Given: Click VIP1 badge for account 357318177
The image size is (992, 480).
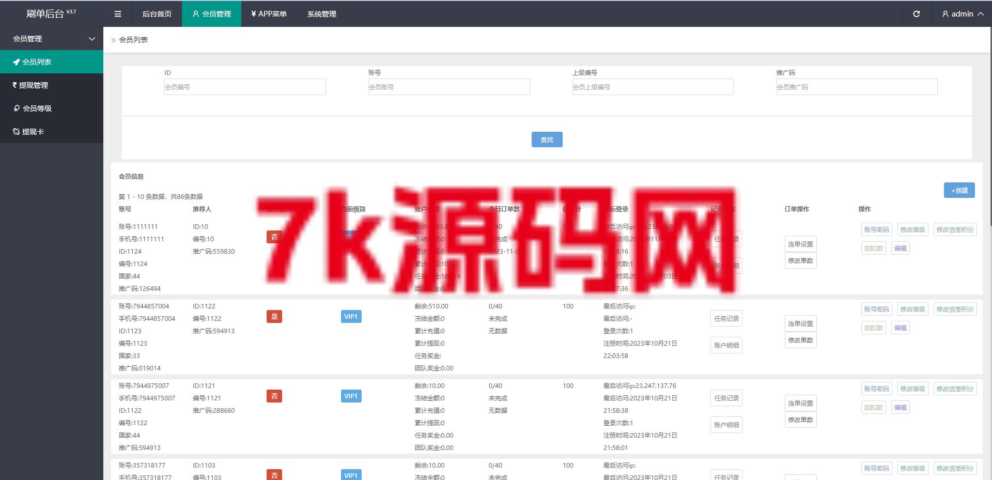Looking at the screenshot, I should [351, 475].
